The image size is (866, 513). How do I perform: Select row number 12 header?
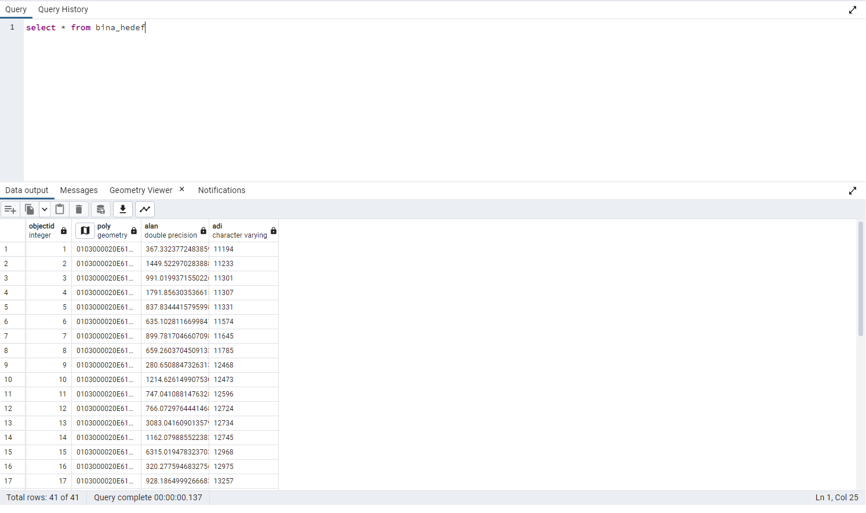click(13, 409)
